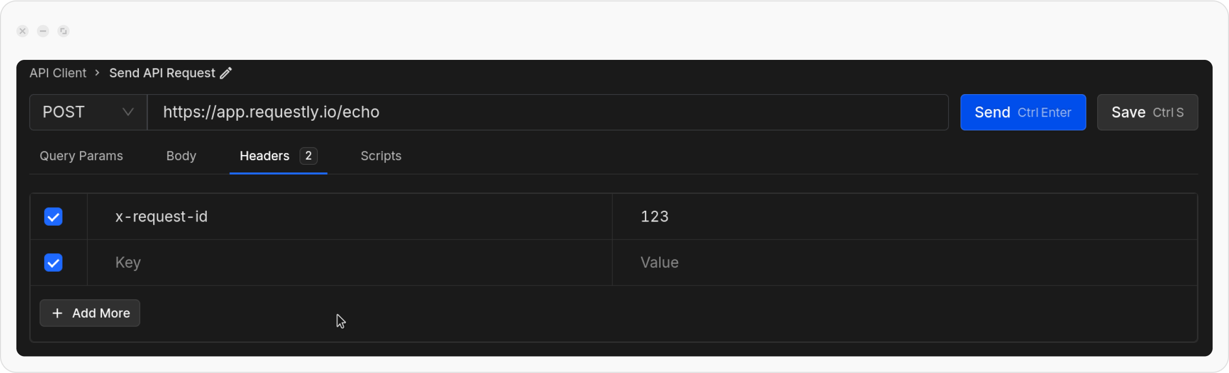Click the pencil icon to rename the request
Image resolution: width=1229 pixels, height=373 pixels.
[x=225, y=73]
